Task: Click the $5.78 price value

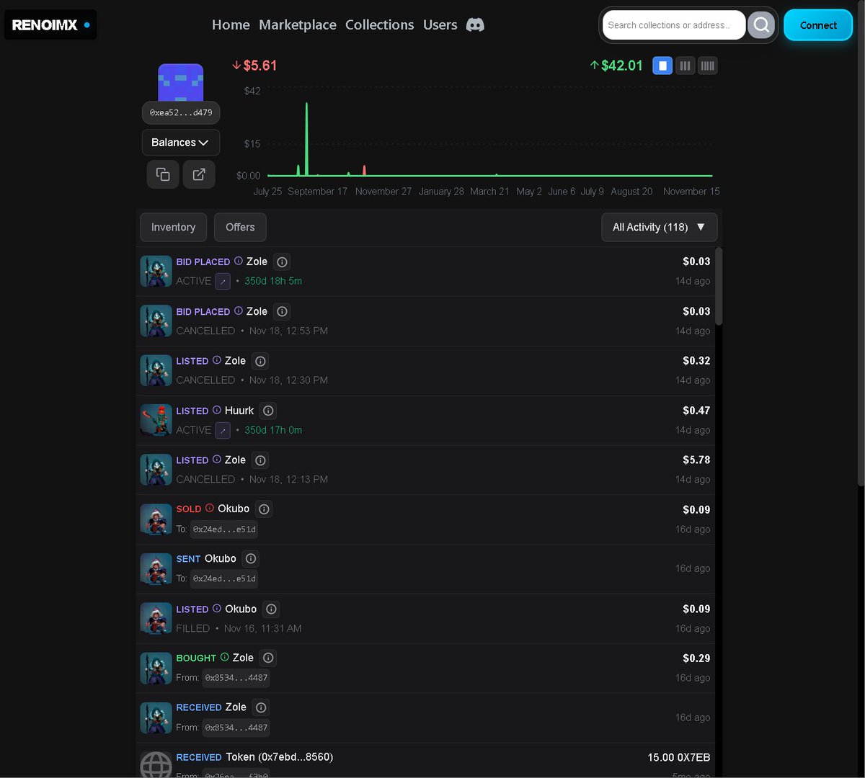Action: (x=696, y=460)
